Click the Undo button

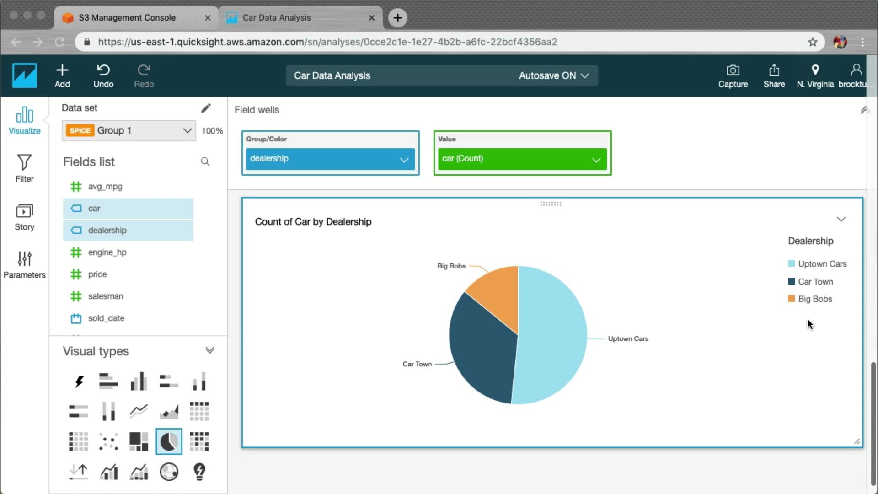click(103, 75)
